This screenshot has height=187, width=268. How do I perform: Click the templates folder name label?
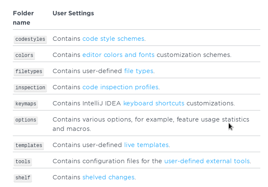(29, 145)
